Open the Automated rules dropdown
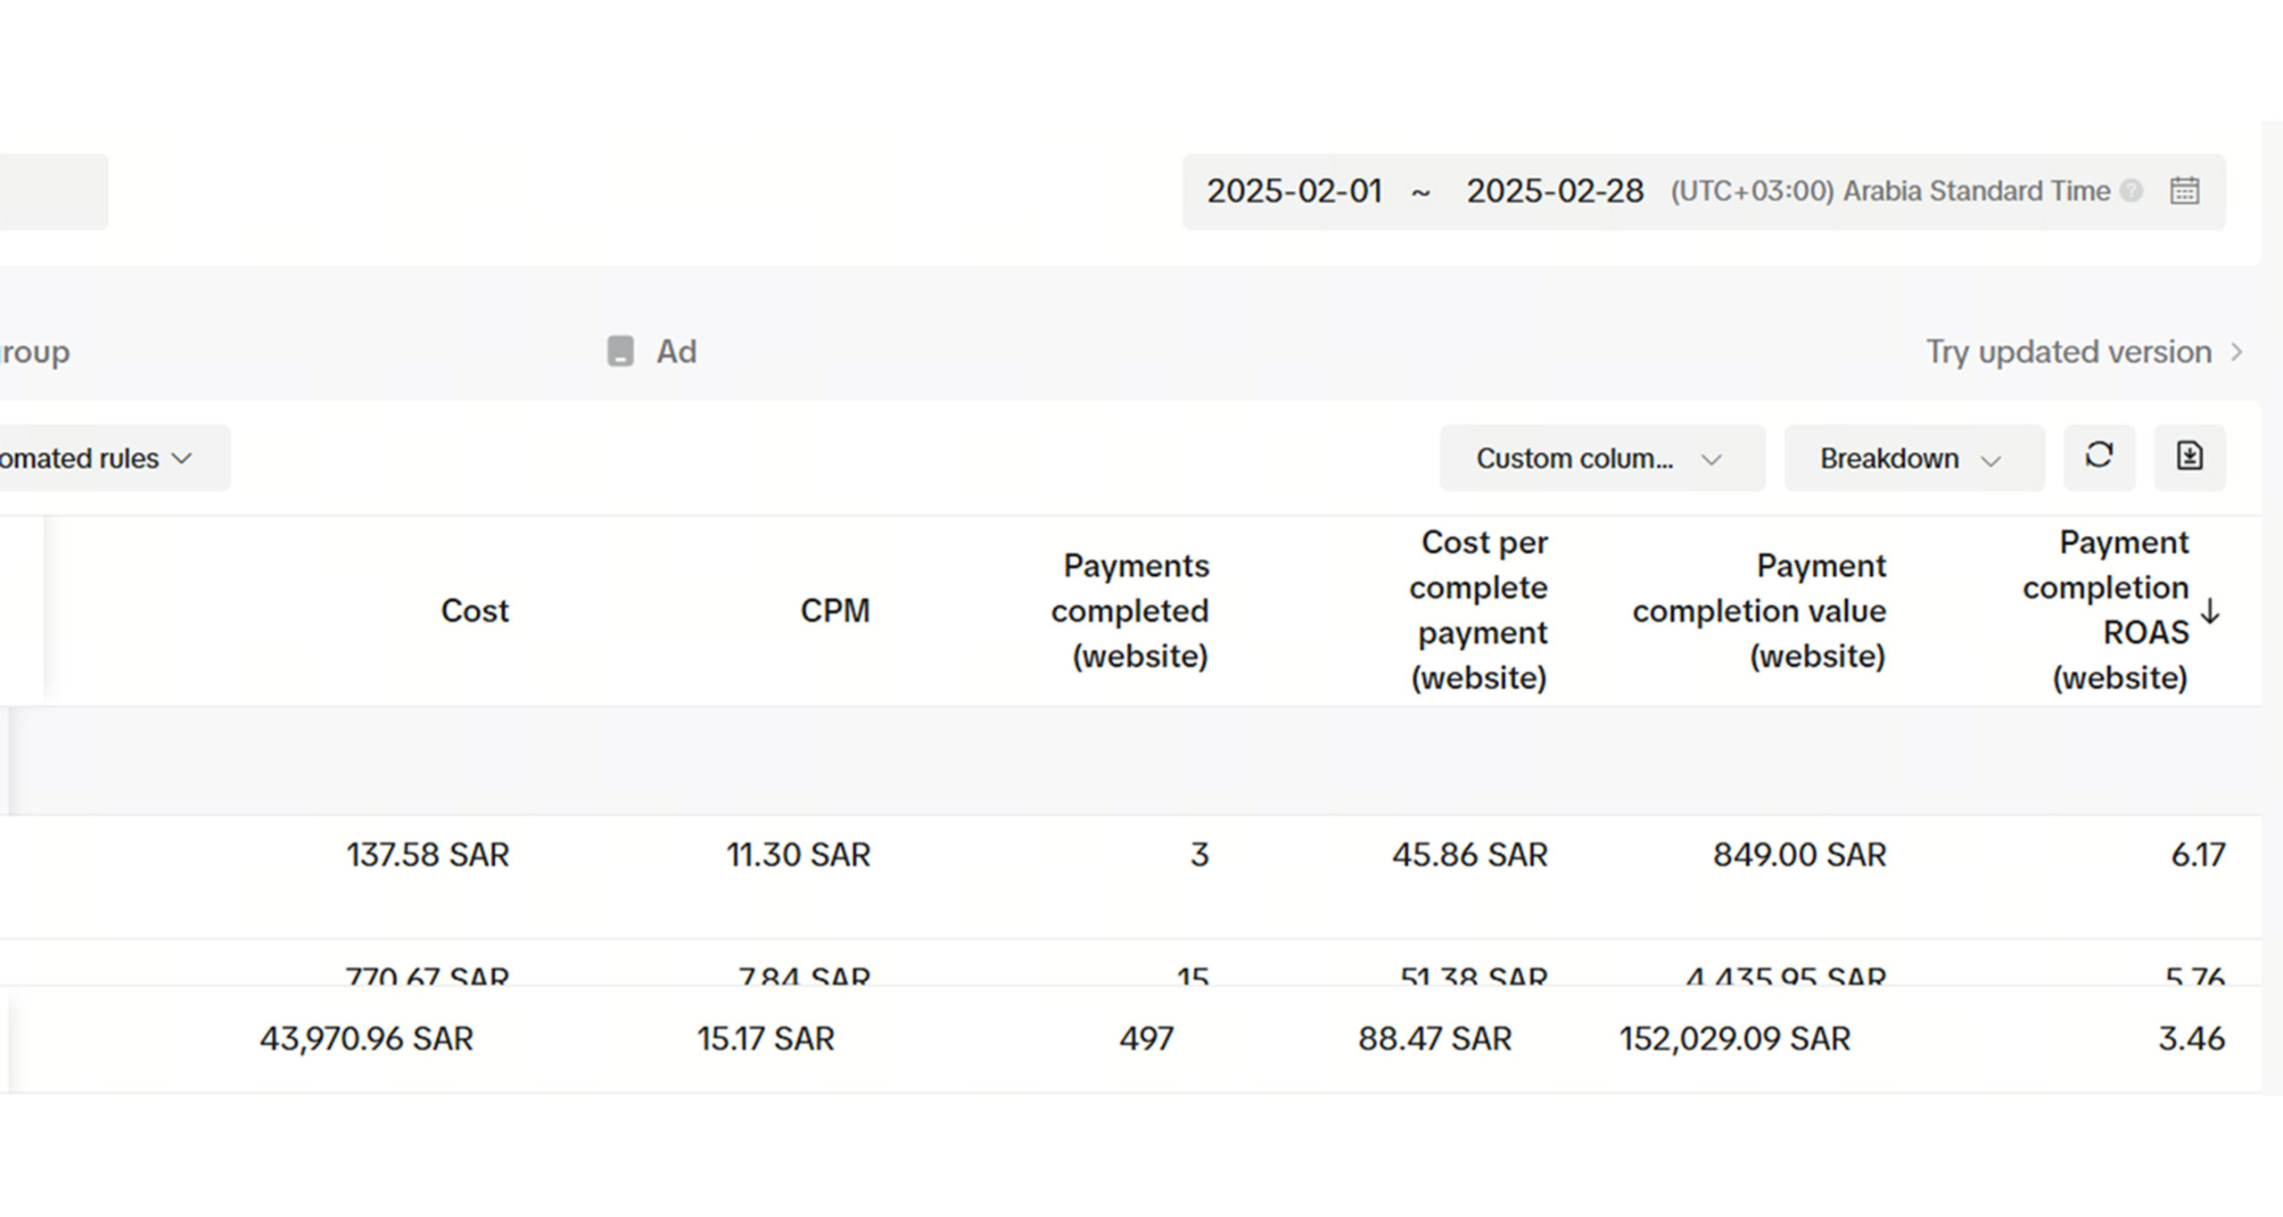Screen dimensions: 2283x1217 pyautogui.click(x=98, y=458)
